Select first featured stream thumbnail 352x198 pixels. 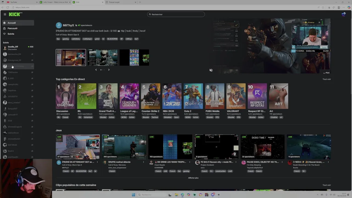(x=71, y=57)
